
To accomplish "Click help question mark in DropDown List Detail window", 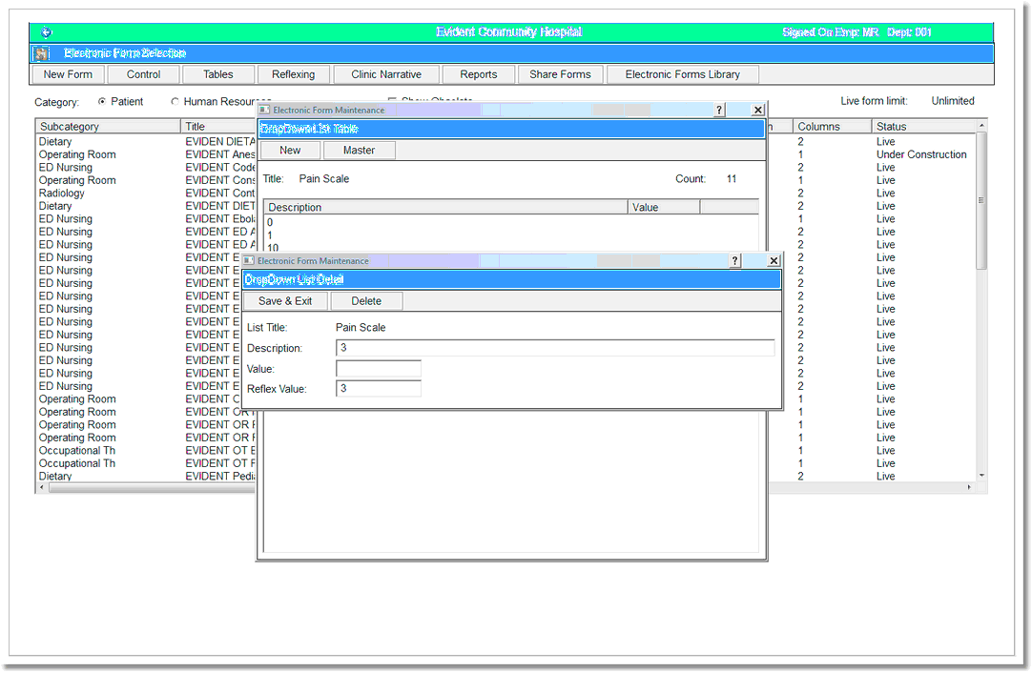I will (x=735, y=260).
